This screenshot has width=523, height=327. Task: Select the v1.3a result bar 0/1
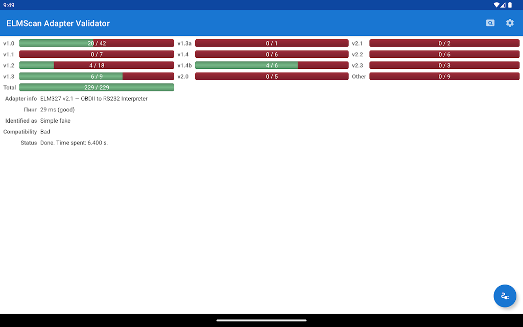pos(272,43)
